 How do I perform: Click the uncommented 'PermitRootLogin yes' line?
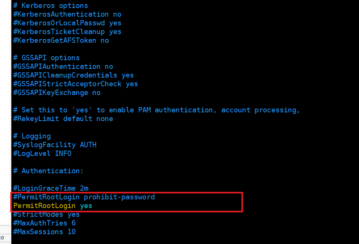click(x=53, y=206)
